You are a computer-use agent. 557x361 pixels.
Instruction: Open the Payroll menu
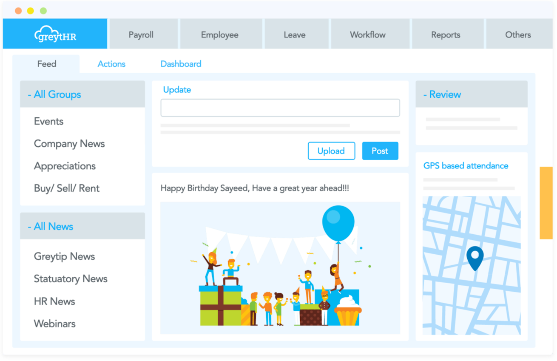tap(142, 34)
